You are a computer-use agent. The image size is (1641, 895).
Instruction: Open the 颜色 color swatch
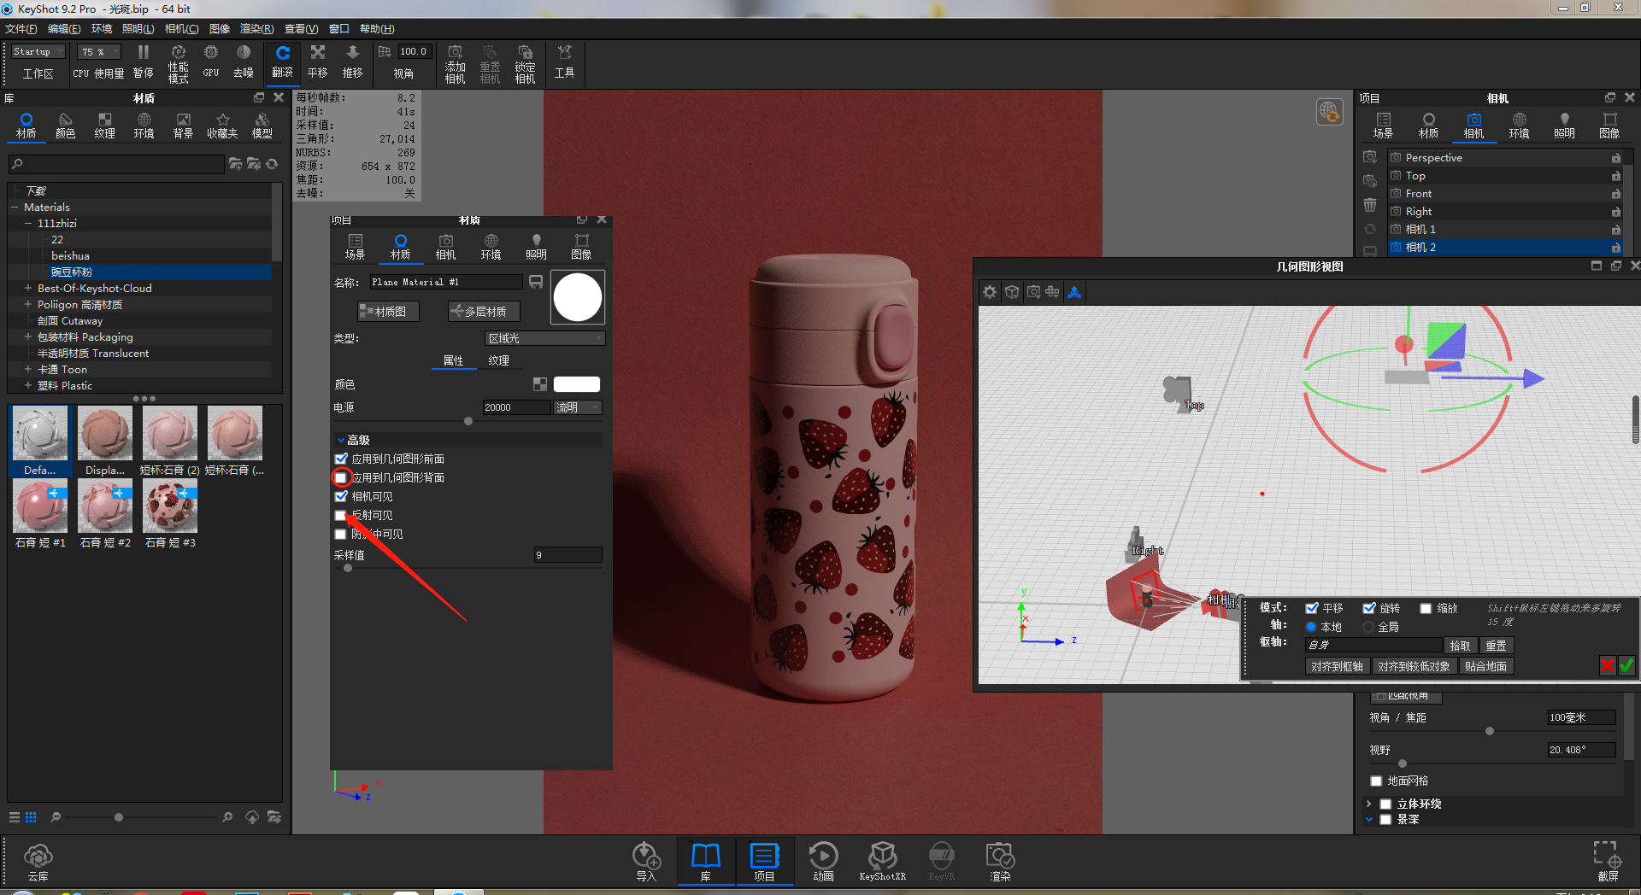(577, 384)
